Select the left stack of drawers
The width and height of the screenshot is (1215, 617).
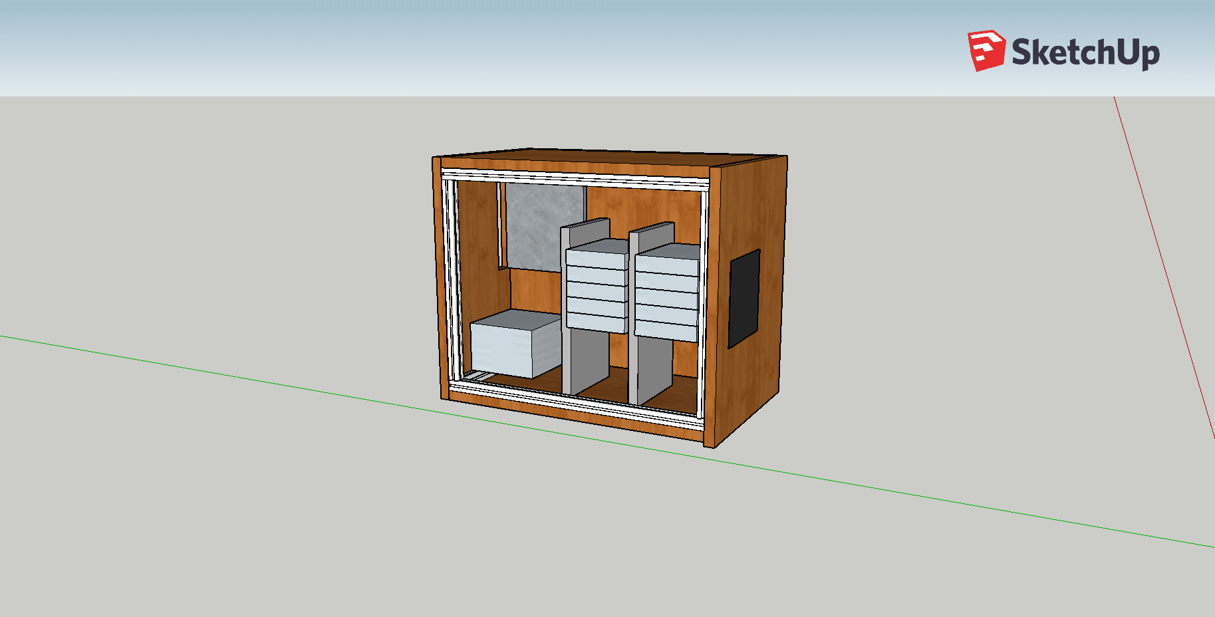[597, 286]
